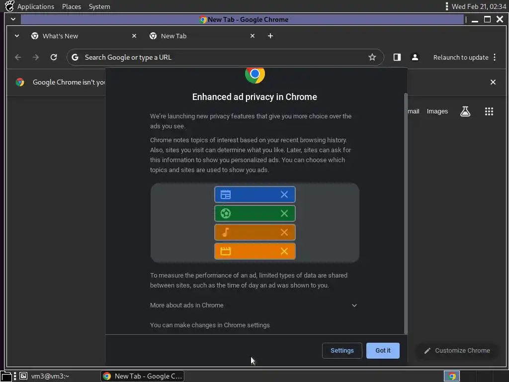Image resolution: width=509 pixels, height=382 pixels.
Task: Open the profile avatar menu
Action: point(415,58)
